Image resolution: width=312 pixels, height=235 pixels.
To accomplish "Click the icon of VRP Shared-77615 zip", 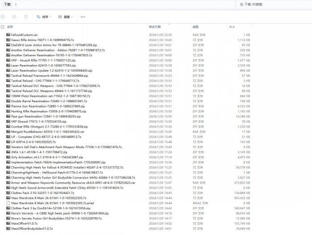I will coord(8,121).
